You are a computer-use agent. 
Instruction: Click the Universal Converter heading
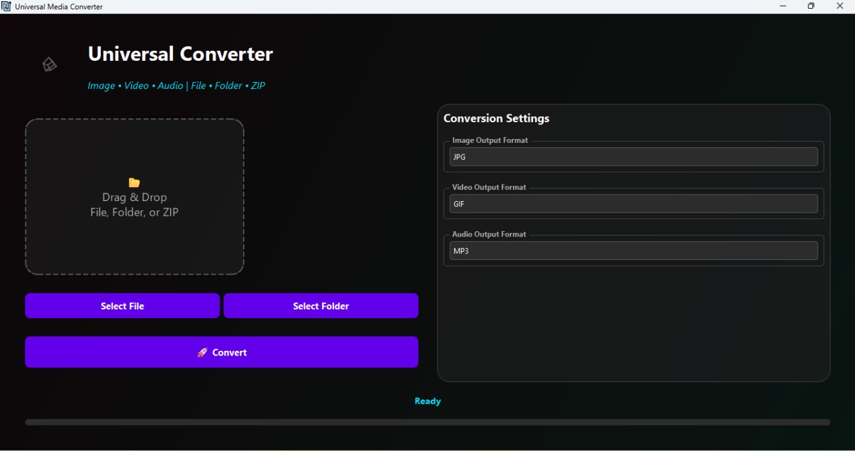point(180,54)
